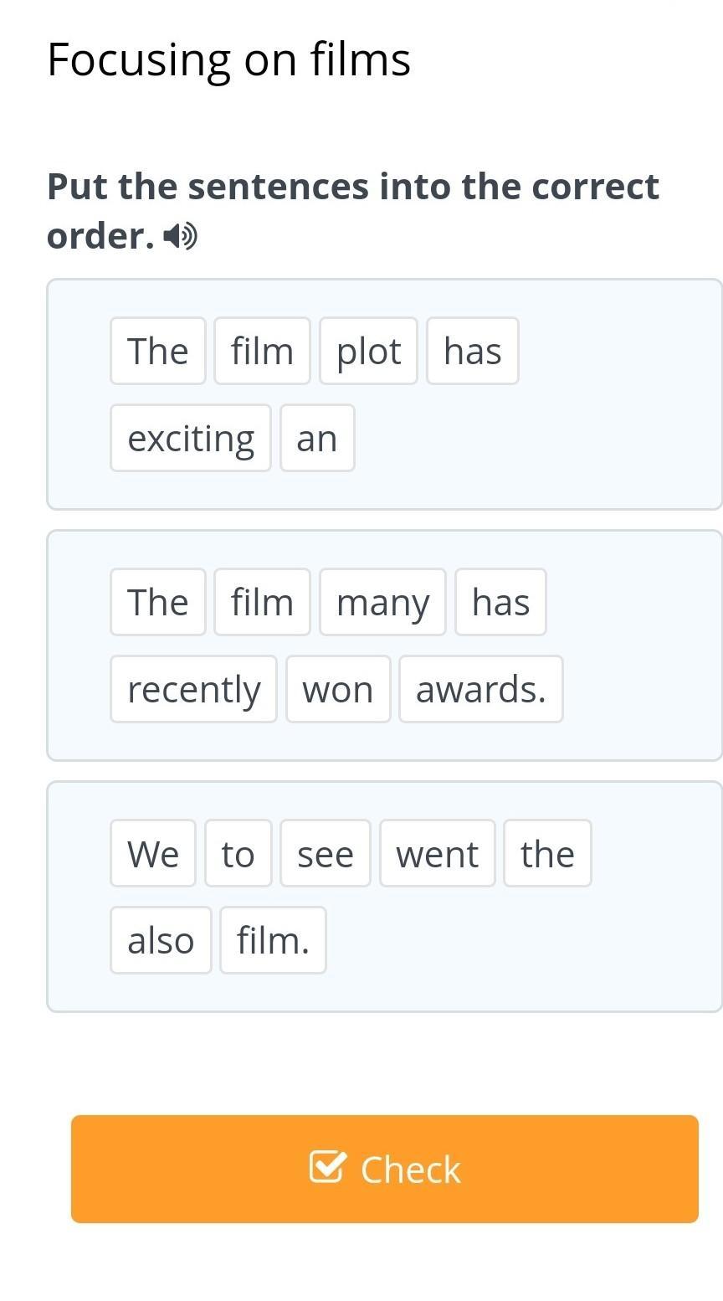Click the 'We' word tile
The image size is (723, 1301).
[x=153, y=853]
